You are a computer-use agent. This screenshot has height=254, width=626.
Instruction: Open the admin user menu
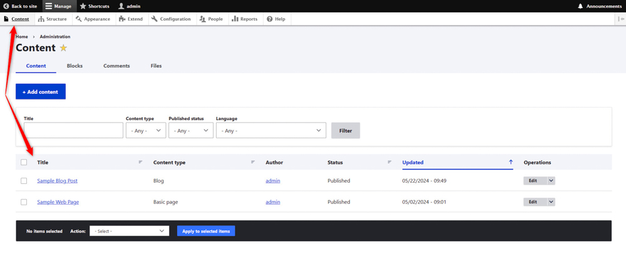(130, 6)
